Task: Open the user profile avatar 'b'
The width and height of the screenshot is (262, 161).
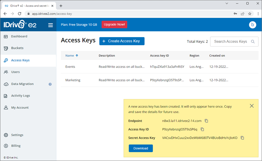Action: [253, 25]
